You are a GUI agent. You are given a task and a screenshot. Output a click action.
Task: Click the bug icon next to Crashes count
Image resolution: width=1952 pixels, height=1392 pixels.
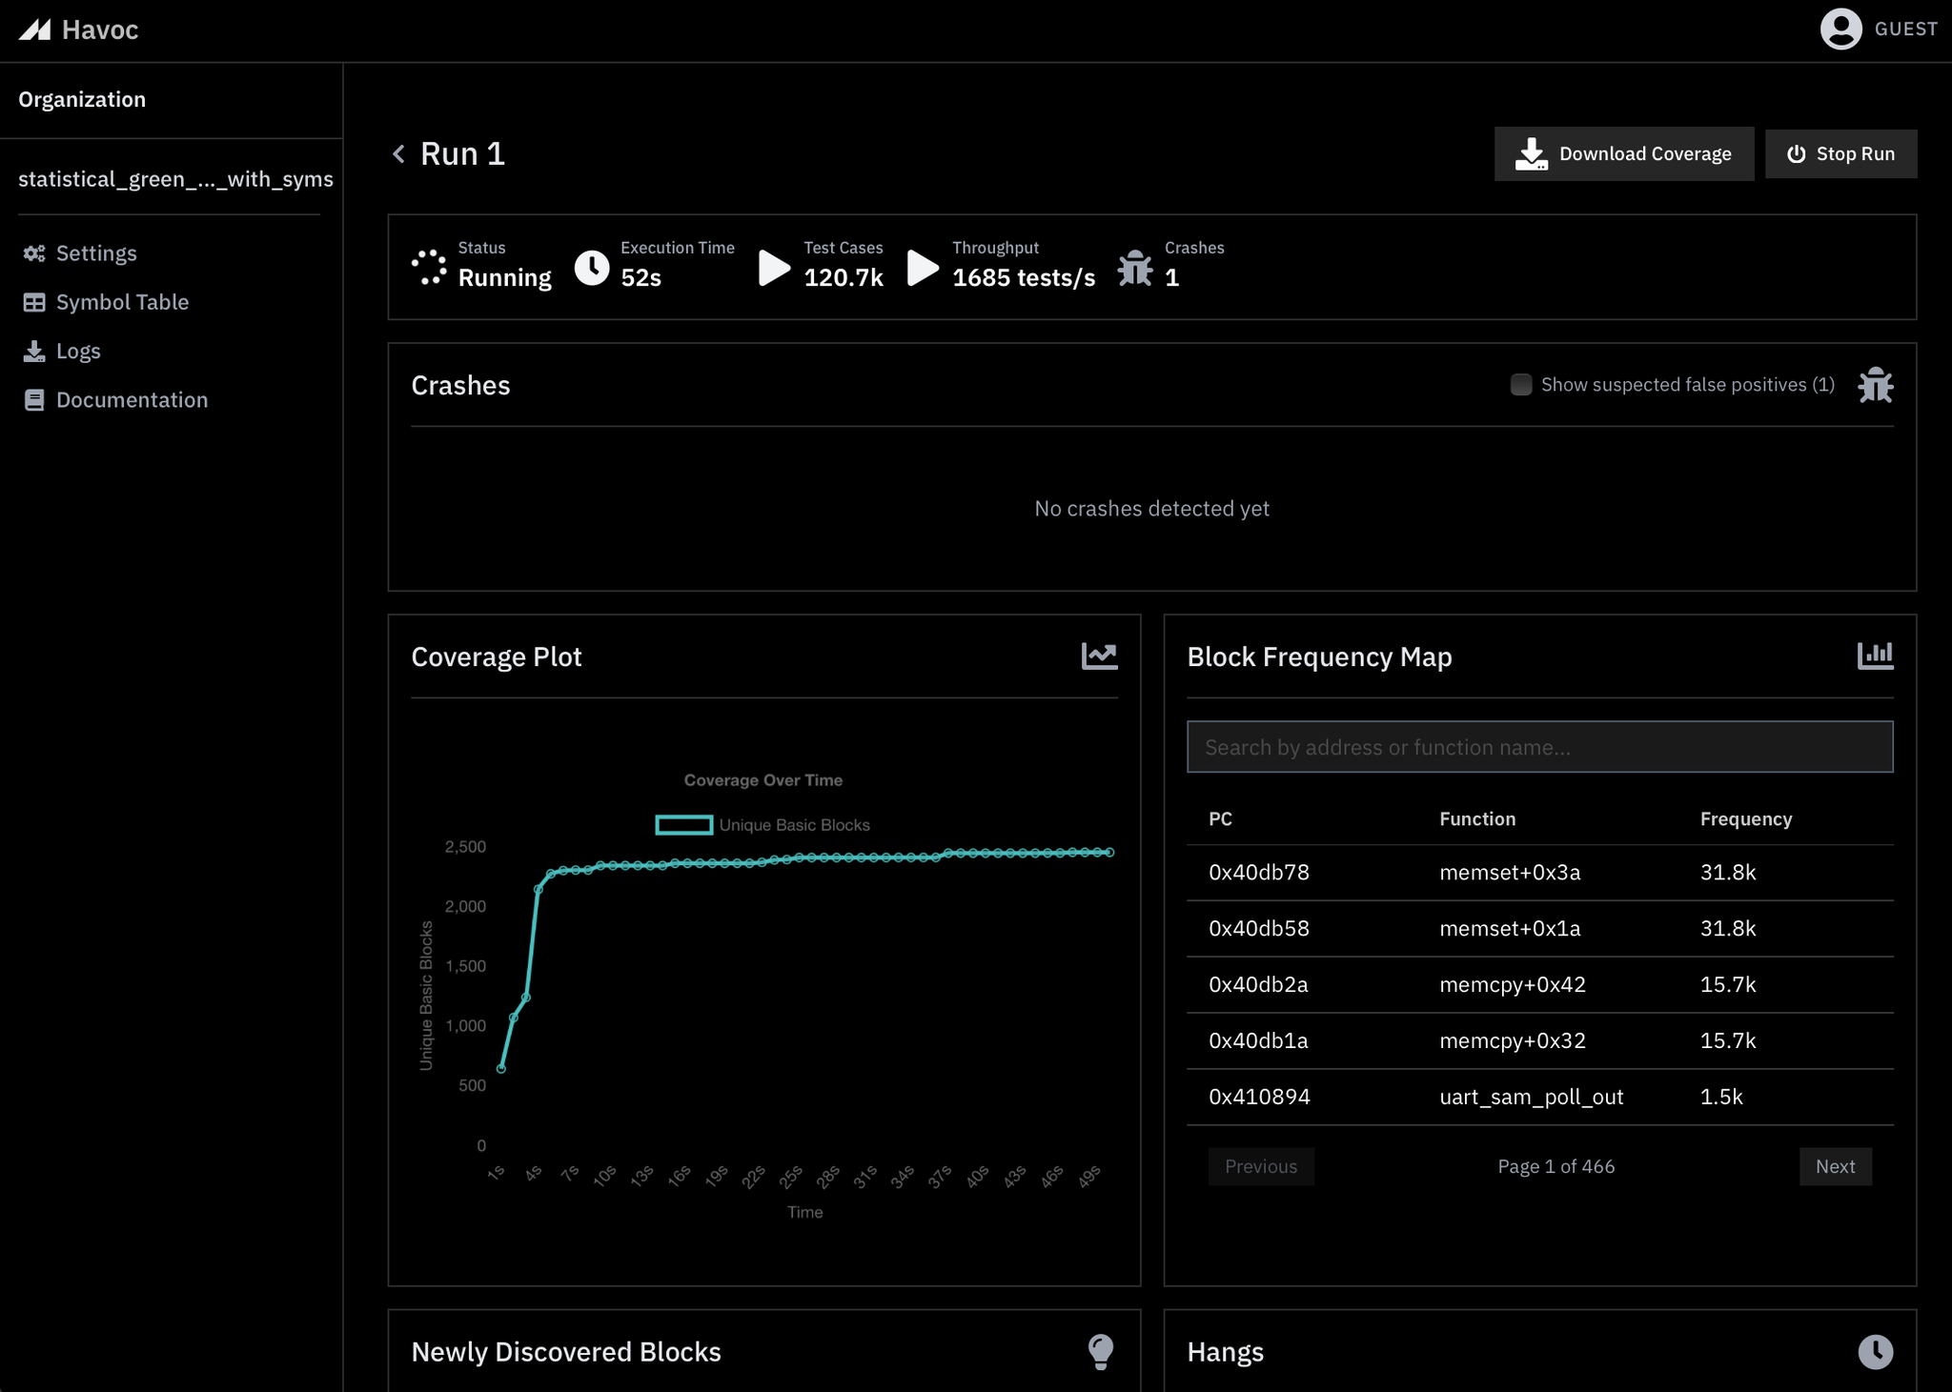[1135, 268]
